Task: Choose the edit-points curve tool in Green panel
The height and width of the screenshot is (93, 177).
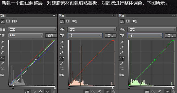Action: pyautogui.click(x=122, y=58)
